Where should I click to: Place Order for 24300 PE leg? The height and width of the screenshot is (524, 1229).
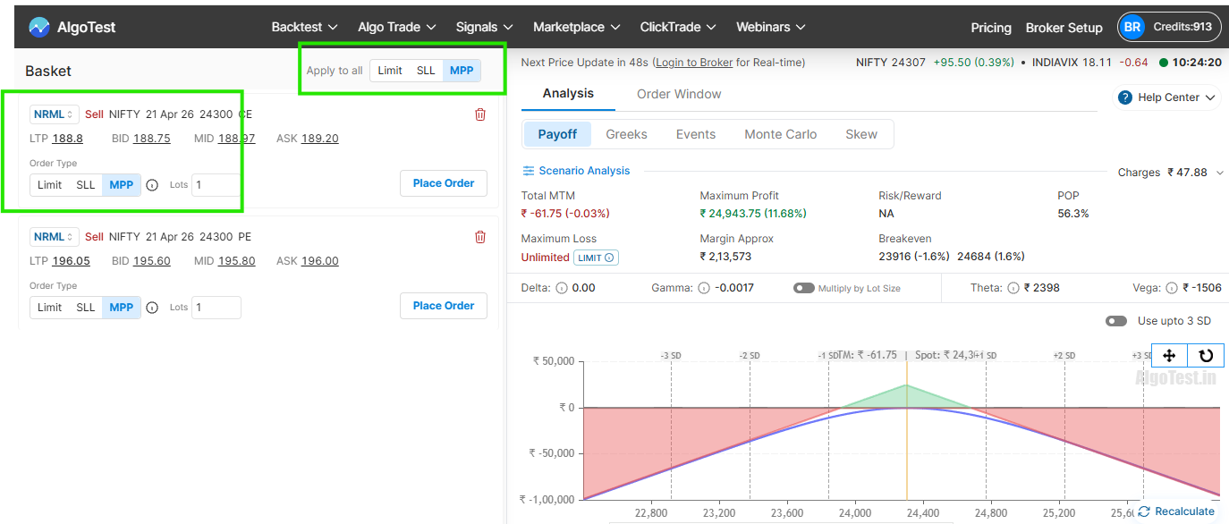[444, 306]
